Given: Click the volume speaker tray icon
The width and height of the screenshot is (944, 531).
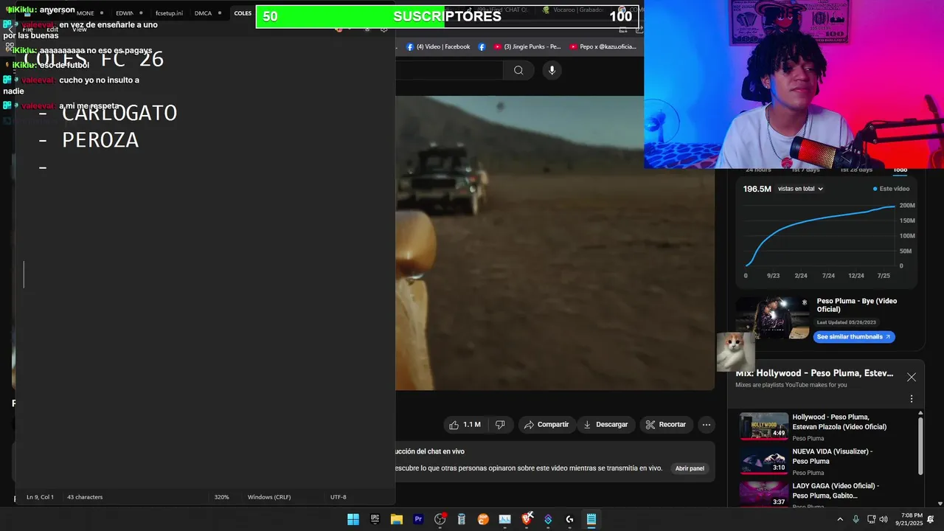Looking at the screenshot, I should click(x=884, y=519).
